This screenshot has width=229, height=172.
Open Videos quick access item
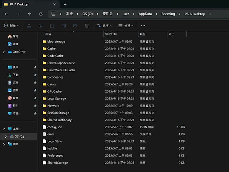coord(13,106)
